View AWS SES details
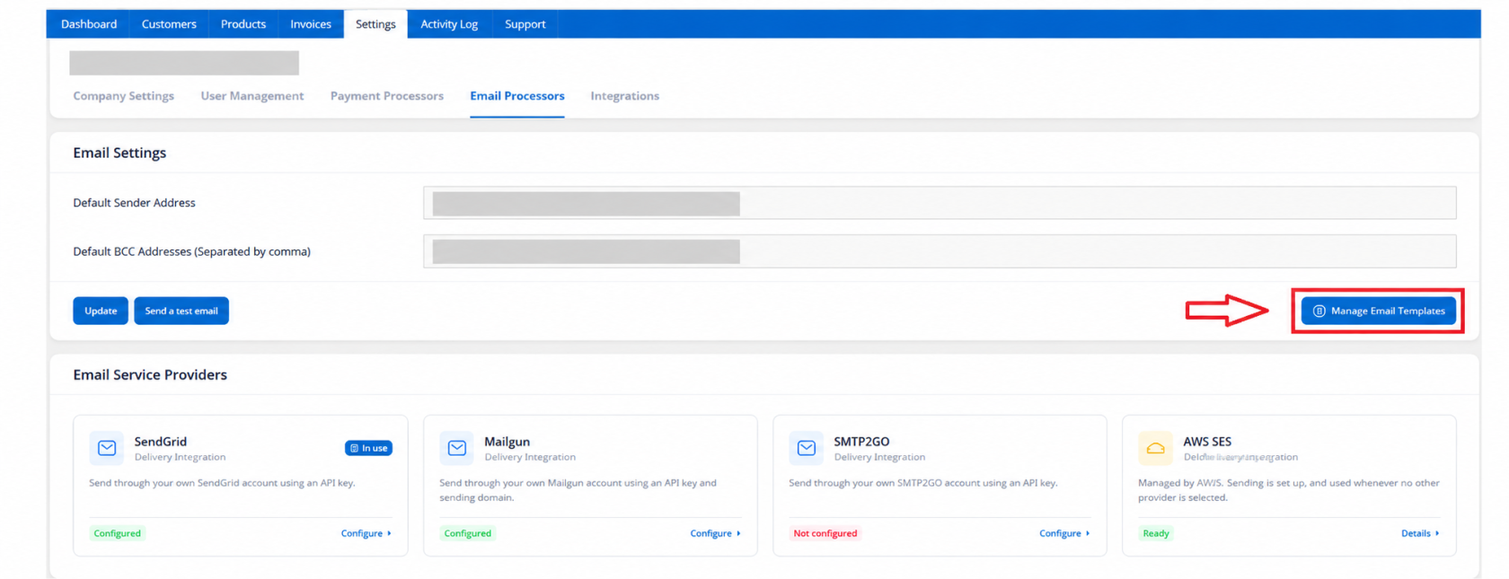This screenshot has width=1509, height=579. [x=1420, y=533]
